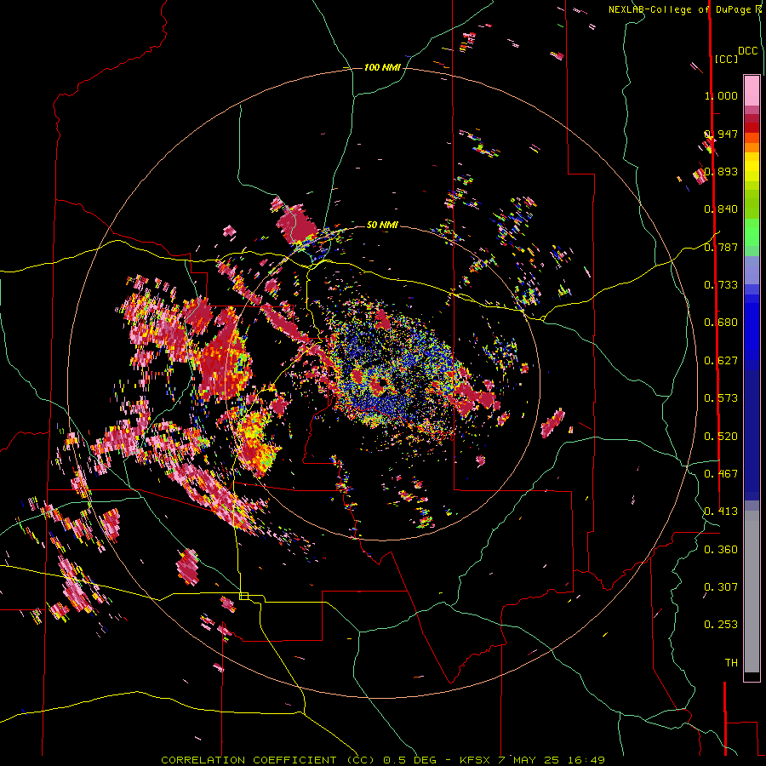Click the 16:49 timestamp
Screen dimensions: 766x766
[x=586, y=760]
